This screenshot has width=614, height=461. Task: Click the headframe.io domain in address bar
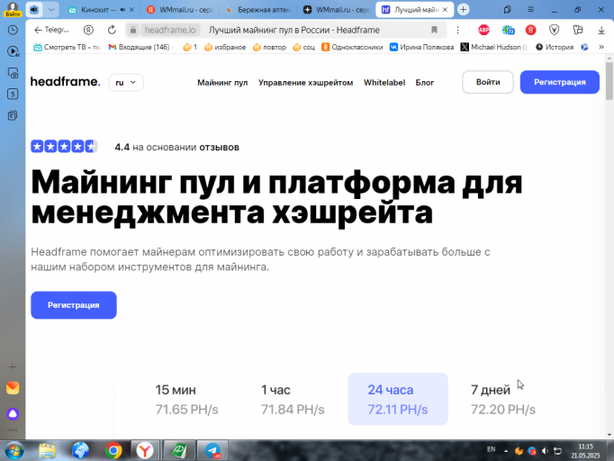tap(170, 30)
